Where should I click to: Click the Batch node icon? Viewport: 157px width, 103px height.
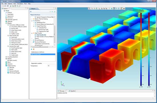point(6,62)
